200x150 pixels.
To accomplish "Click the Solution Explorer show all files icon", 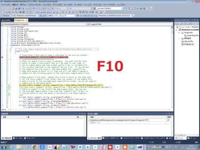I will (181, 24).
